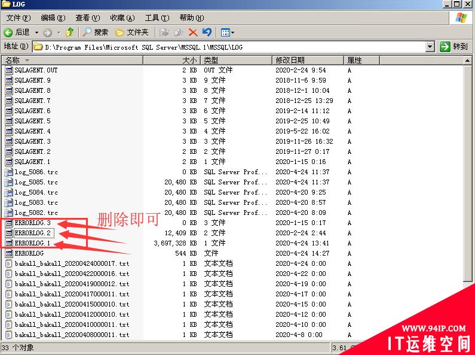Click the red Delete X icon
The height and width of the screenshot is (355, 475).
[193, 32]
